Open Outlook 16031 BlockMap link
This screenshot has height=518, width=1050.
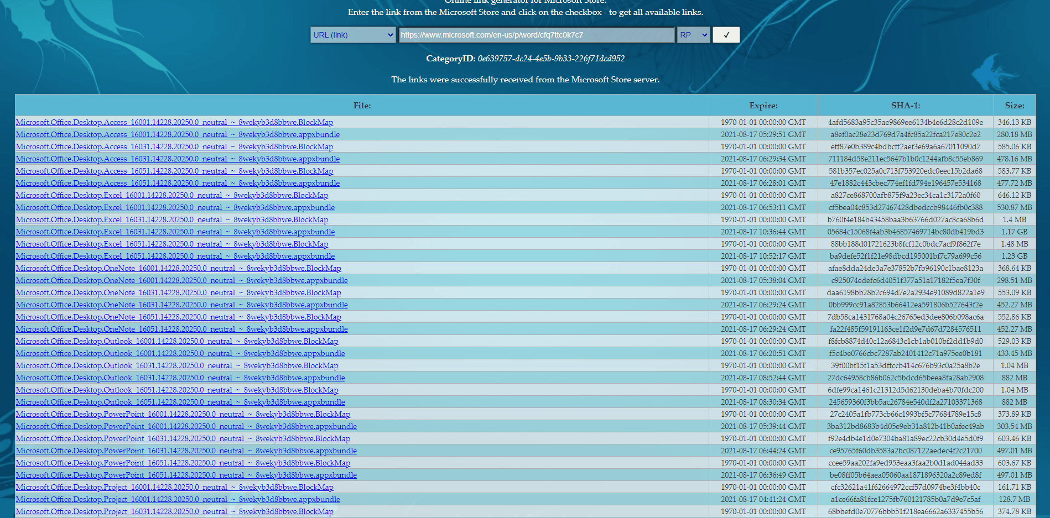177,365
